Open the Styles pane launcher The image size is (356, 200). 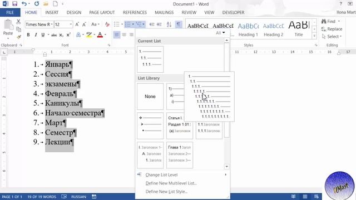pyautogui.click(x=316, y=45)
